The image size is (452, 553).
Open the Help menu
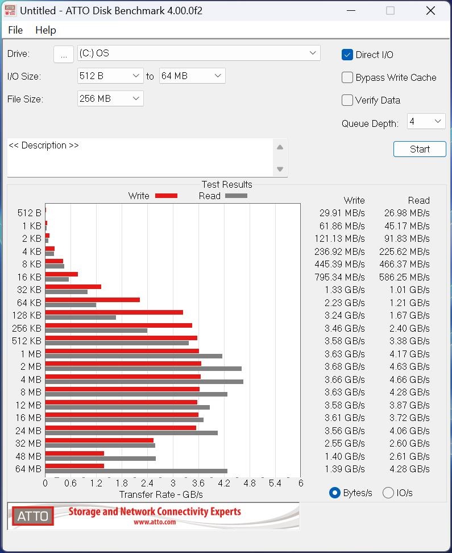point(45,30)
